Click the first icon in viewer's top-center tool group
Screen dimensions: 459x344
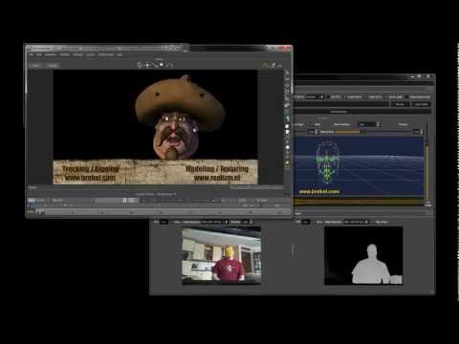pos(140,65)
